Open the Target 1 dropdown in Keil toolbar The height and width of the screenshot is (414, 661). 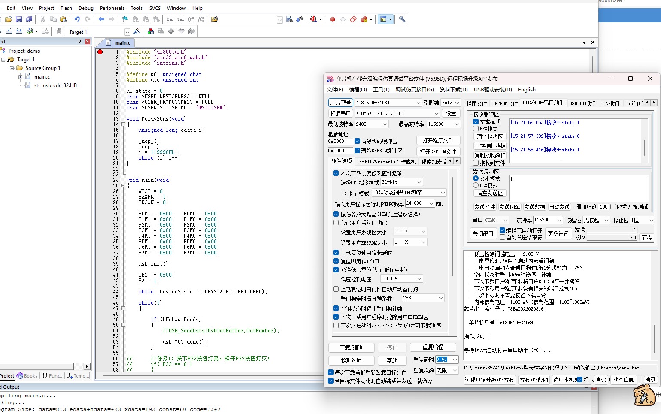127,32
